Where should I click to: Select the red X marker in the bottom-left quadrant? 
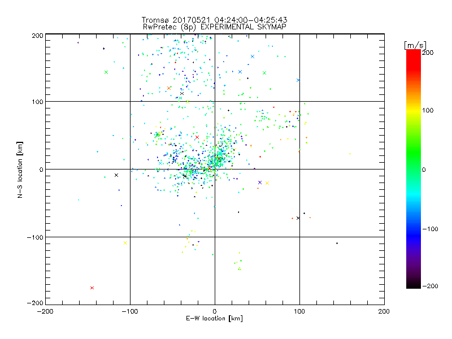pyautogui.click(x=92, y=288)
